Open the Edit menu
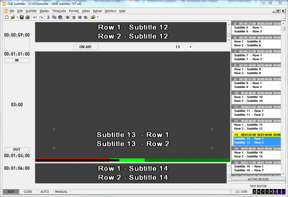Viewport: 288px width, 197px height. (20, 11)
